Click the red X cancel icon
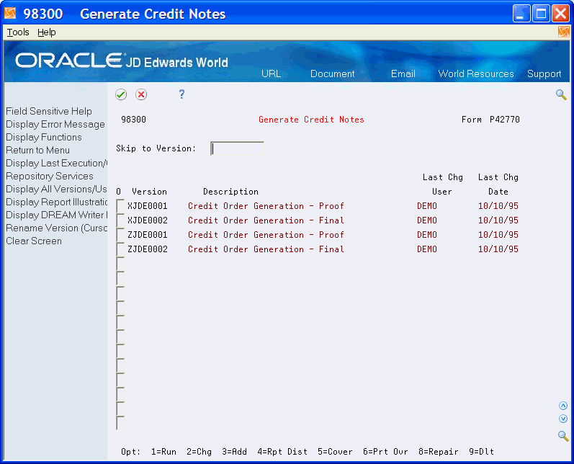Image resolution: width=574 pixels, height=464 pixels. pos(141,94)
